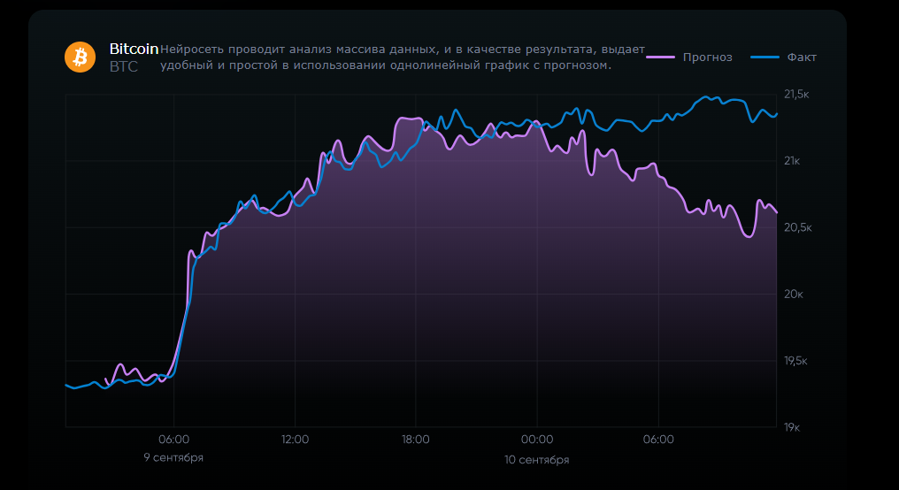Click the 00:00 time axis label
Screen dimensions: 899x490
(537, 440)
